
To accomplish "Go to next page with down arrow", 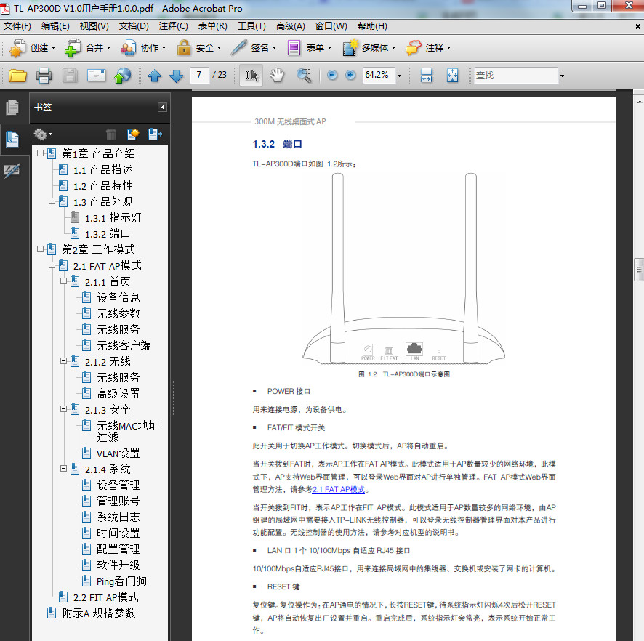I will tap(176, 76).
